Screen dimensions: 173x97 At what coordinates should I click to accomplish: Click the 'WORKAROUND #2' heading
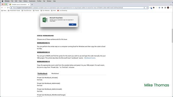tap(43, 52)
